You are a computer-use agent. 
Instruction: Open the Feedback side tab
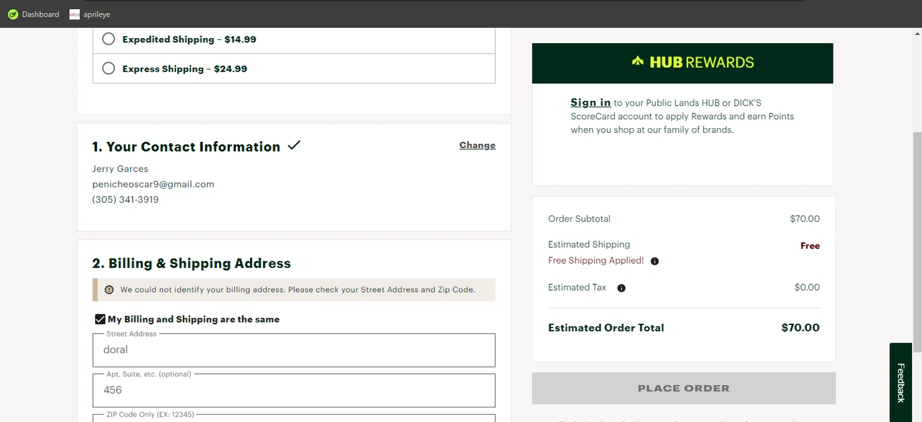coord(901,382)
